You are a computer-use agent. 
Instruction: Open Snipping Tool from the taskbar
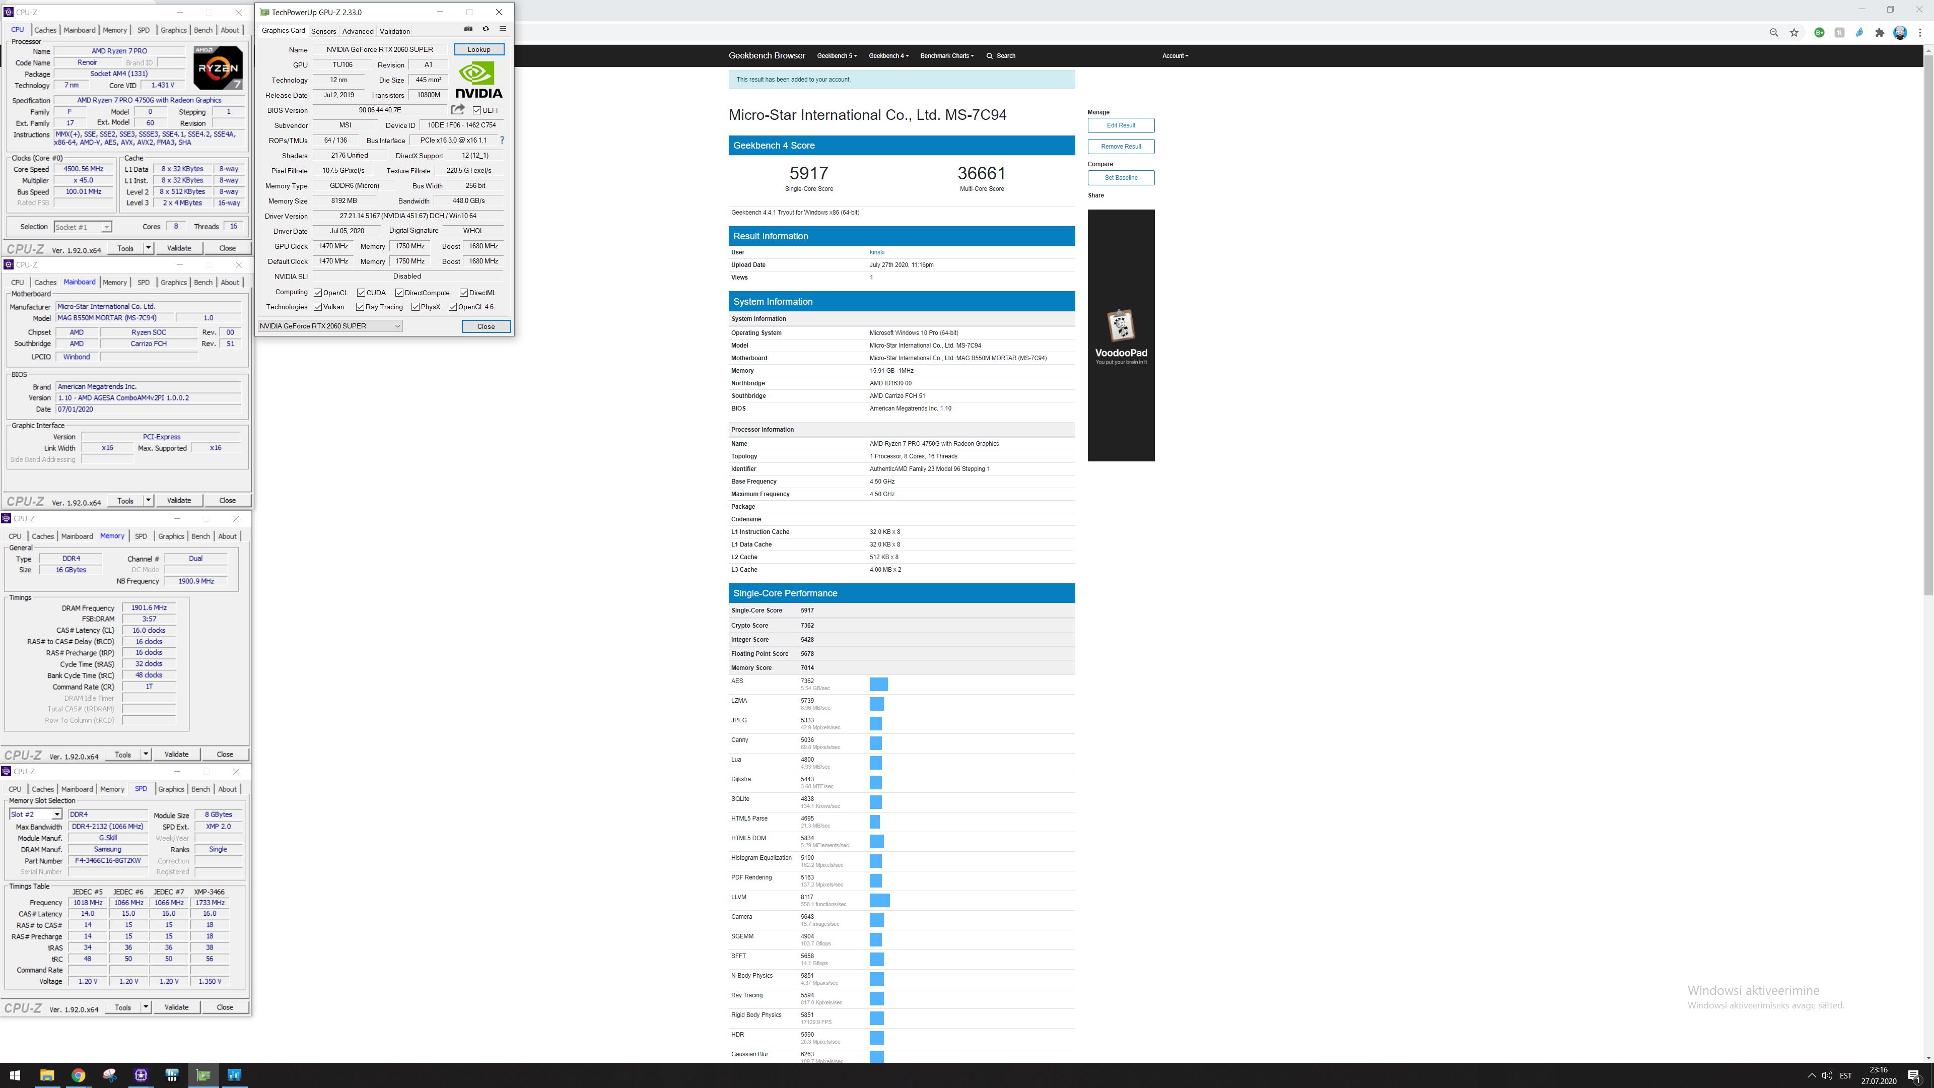pyautogui.click(x=110, y=1075)
